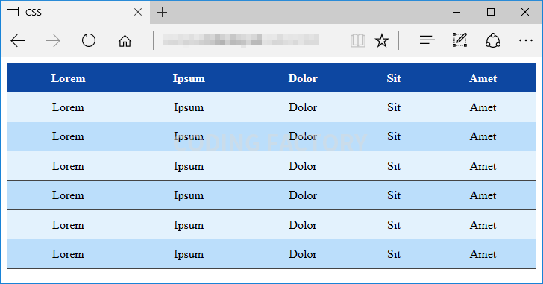Go back with the back arrow
543x284 pixels.
(18, 41)
